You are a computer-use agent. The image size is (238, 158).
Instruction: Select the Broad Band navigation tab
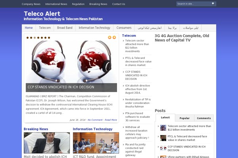[x=65, y=28]
